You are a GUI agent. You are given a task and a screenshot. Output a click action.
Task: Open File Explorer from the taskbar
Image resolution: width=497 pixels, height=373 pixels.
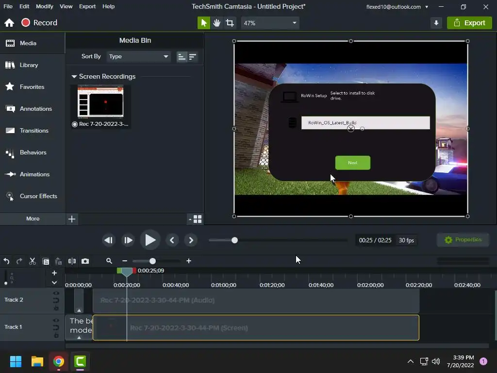click(37, 361)
